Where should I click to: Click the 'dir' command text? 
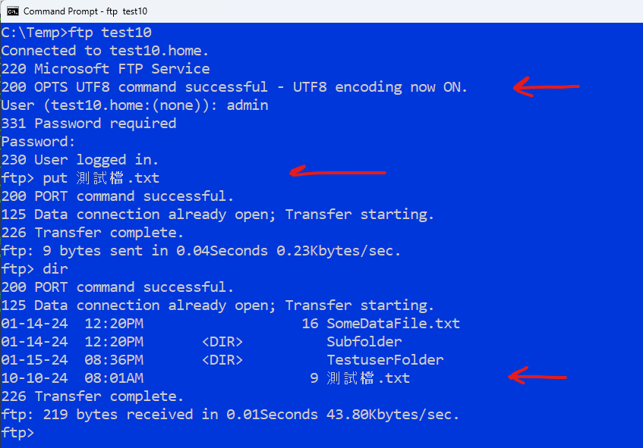[55, 268]
